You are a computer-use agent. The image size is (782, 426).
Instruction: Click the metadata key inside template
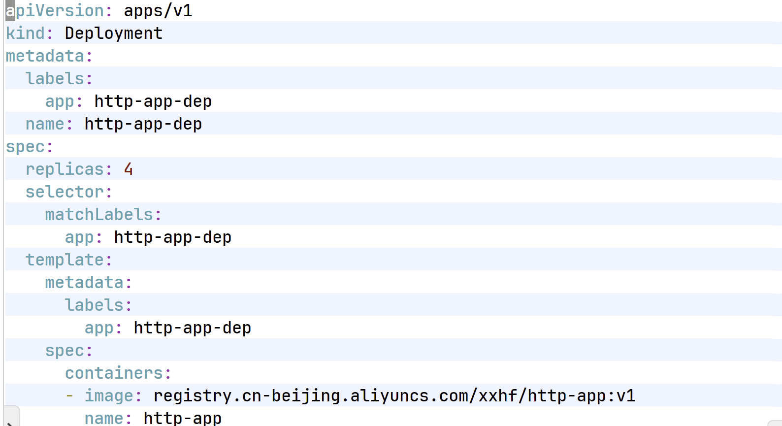tap(84, 283)
